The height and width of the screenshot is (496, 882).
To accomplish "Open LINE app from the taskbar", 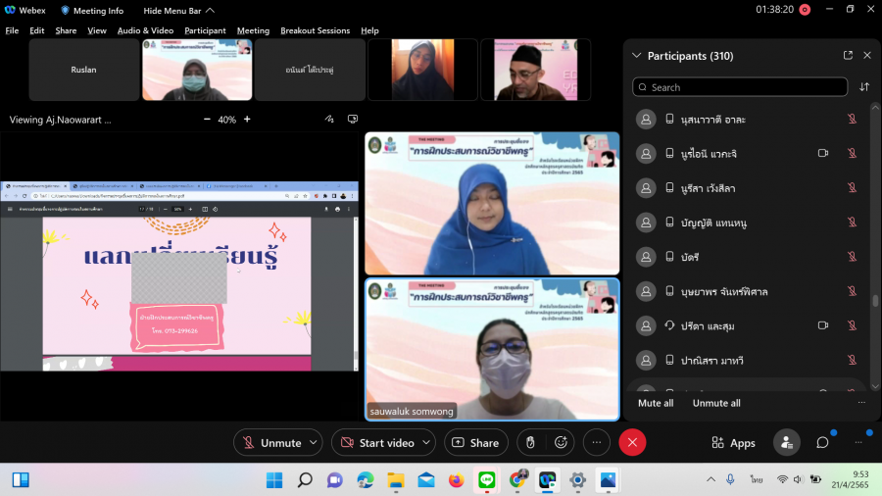I will pyautogui.click(x=485, y=480).
